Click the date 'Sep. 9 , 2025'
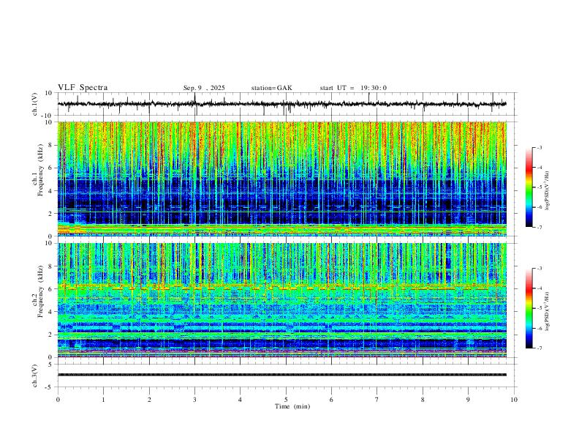Image resolution: width=579 pixels, height=448 pixels. pos(204,88)
